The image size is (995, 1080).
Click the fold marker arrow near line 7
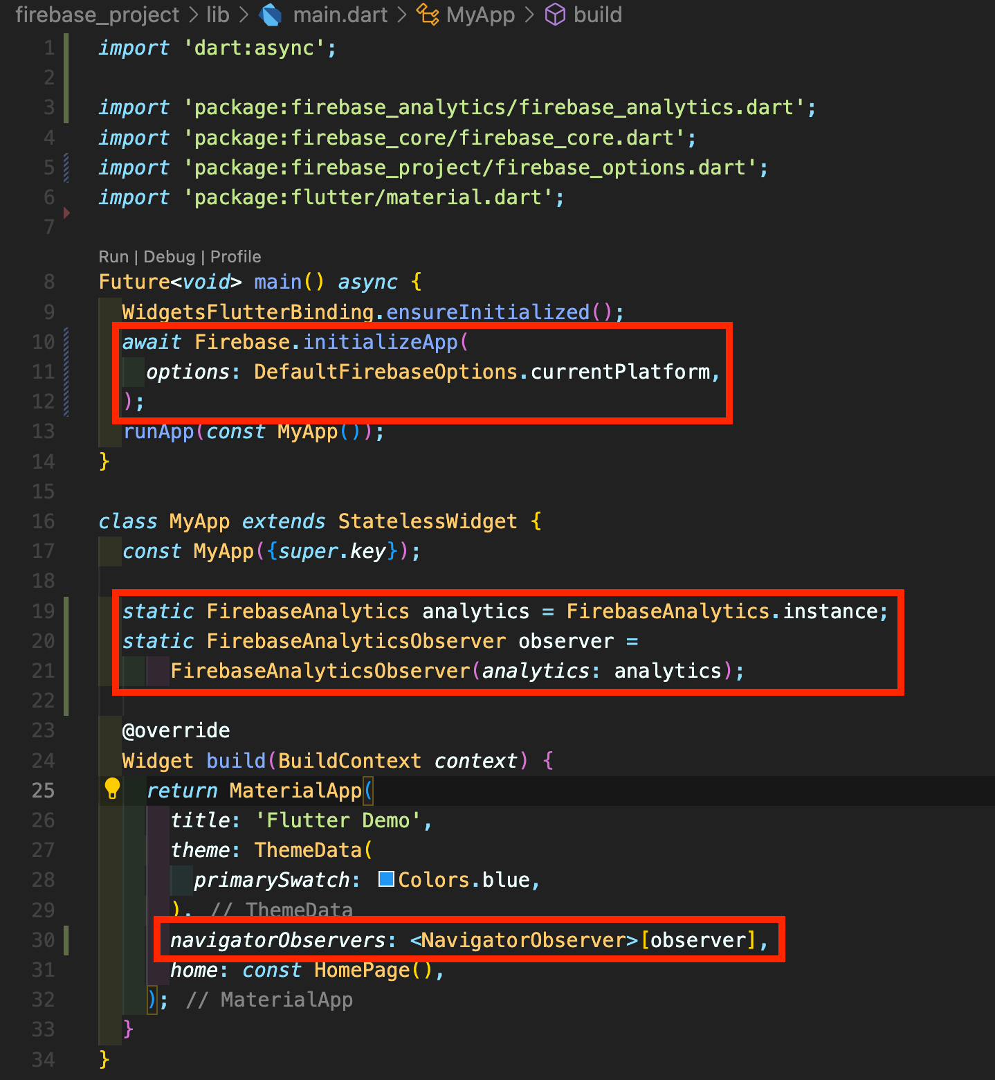(x=66, y=213)
